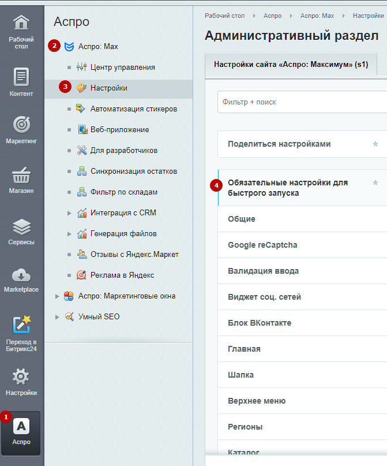
Task: Click the Генерация файлов chart icon
Action: pyautogui.click(x=82, y=234)
